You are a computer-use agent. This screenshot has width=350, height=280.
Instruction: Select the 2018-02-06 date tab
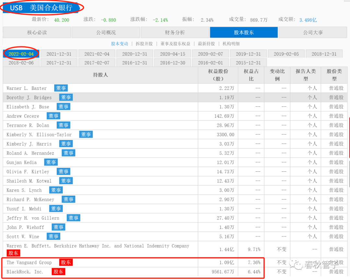pos(21,63)
